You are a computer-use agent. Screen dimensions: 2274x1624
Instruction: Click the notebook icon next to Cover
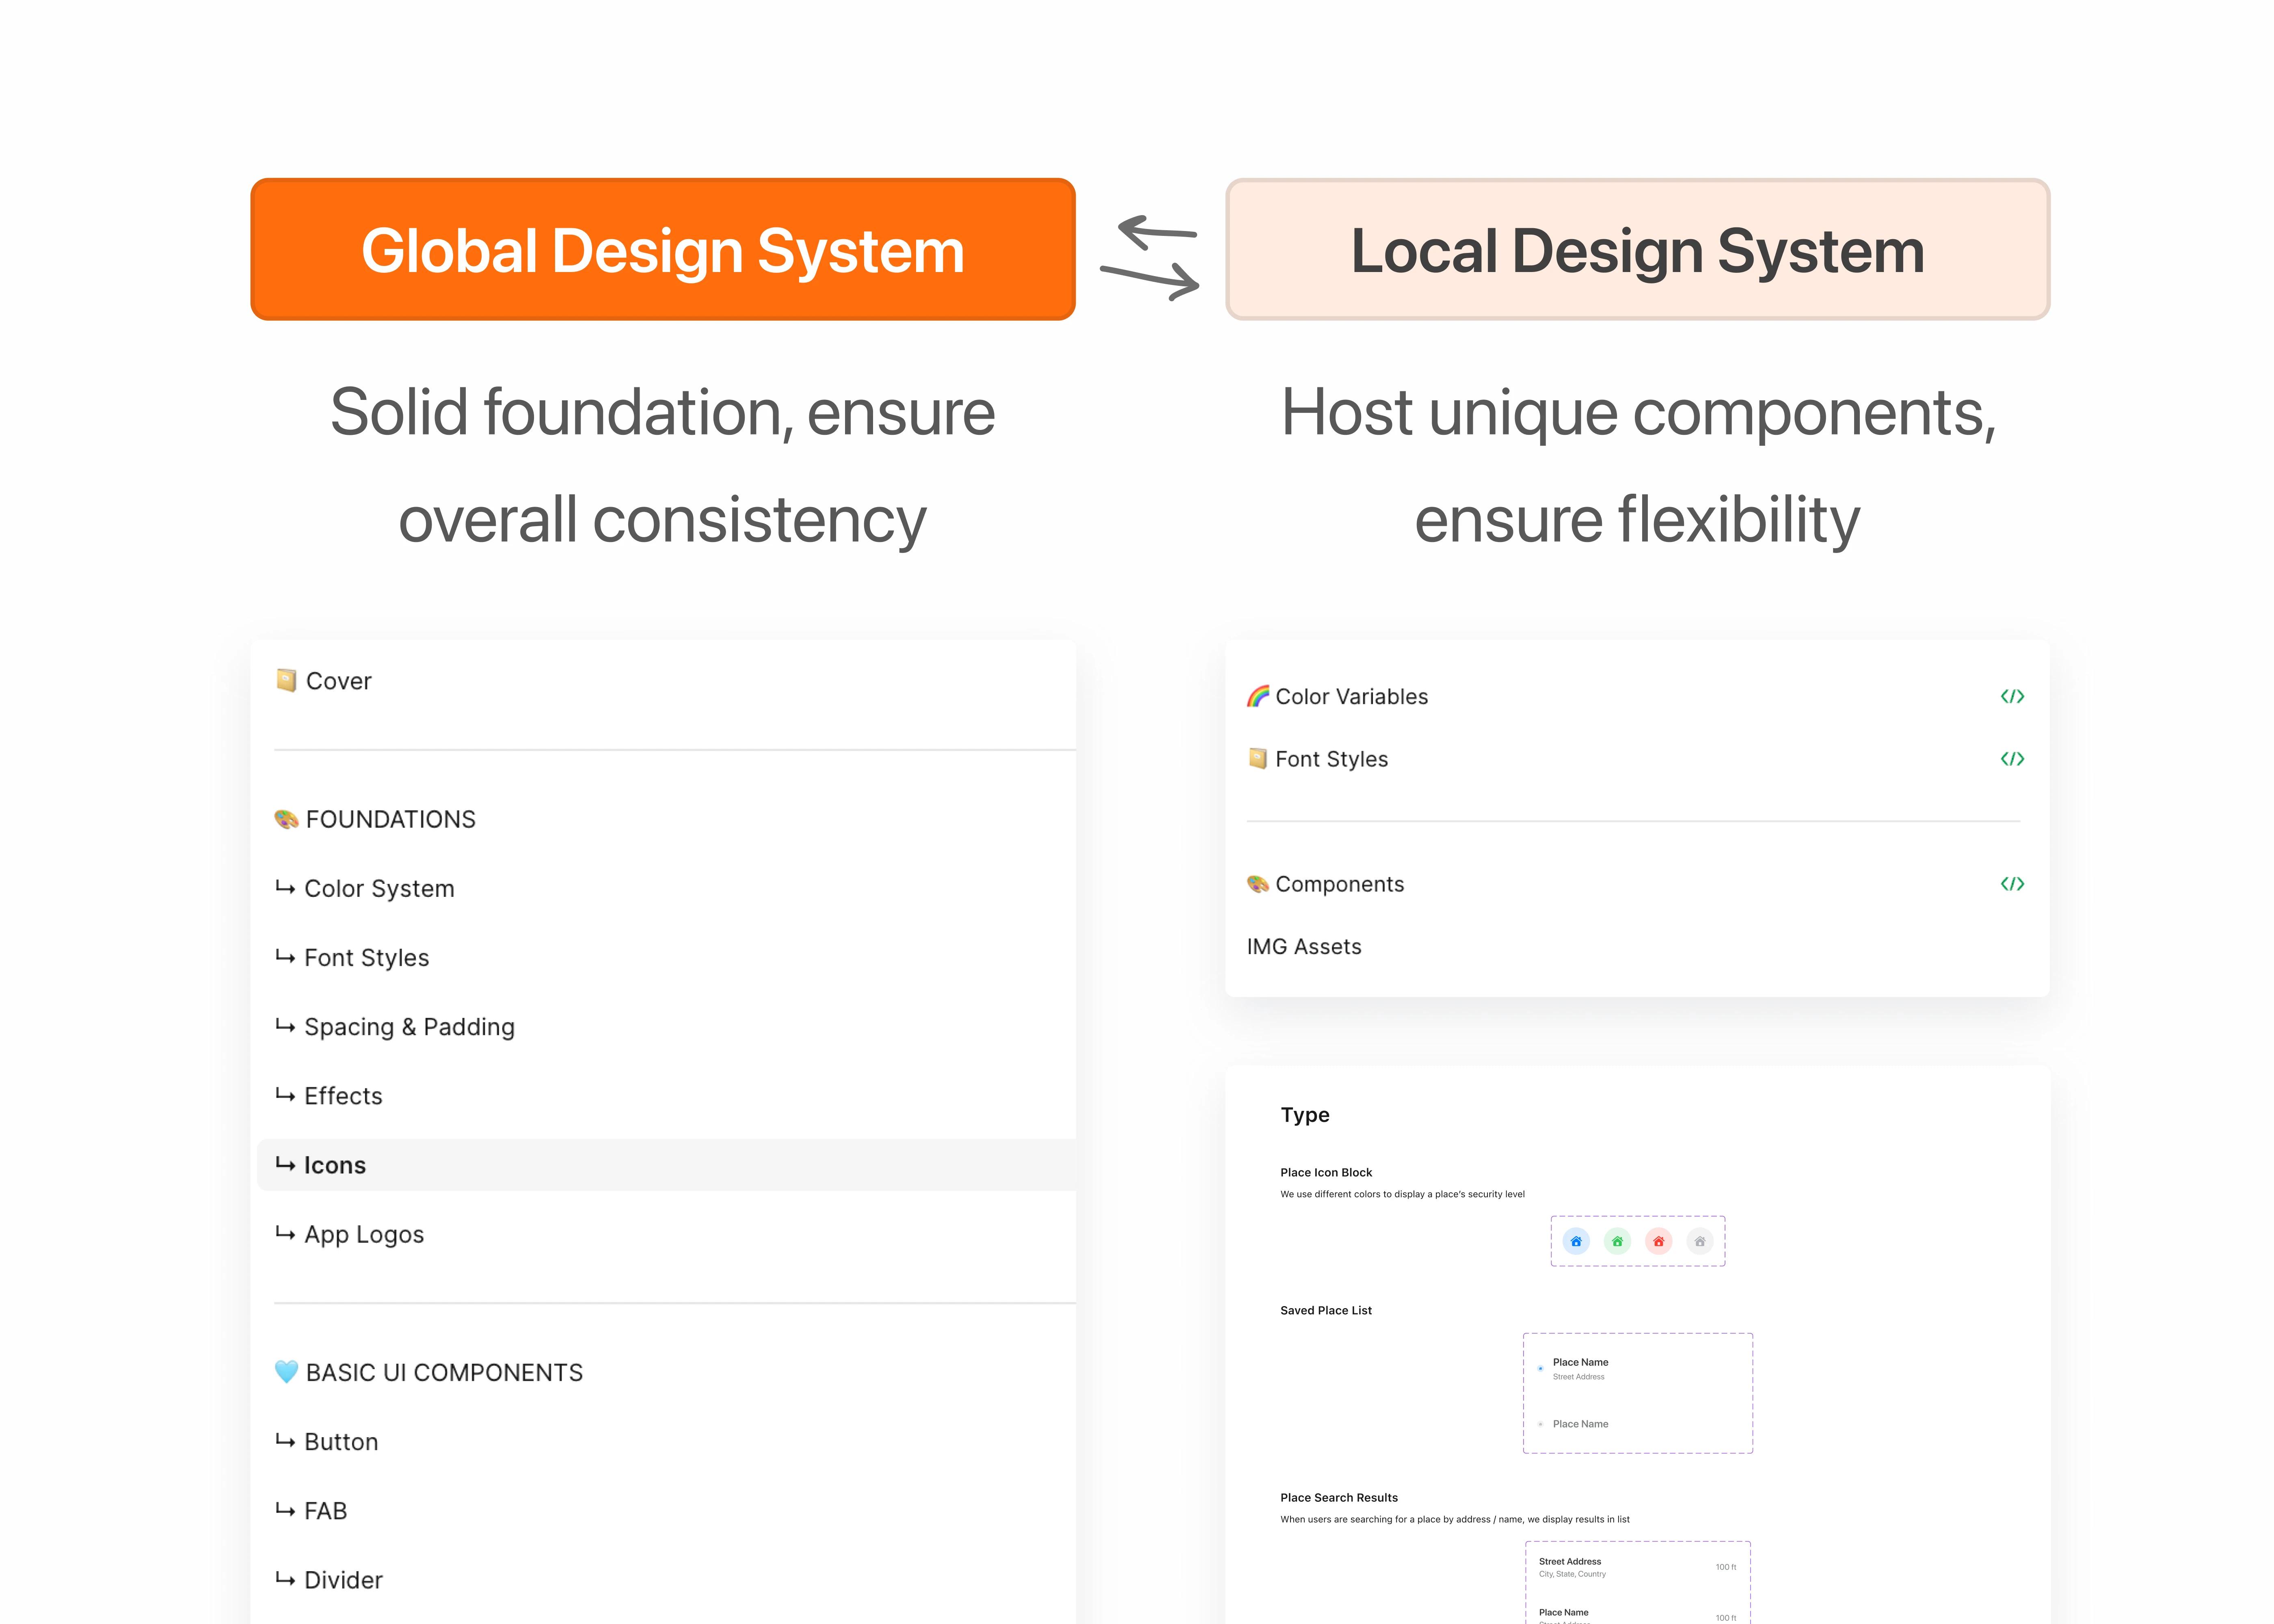(x=286, y=680)
